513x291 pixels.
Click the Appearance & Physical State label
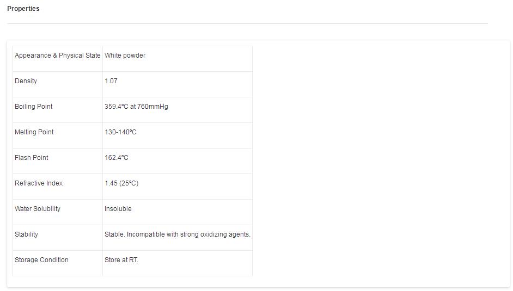tap(57, 55)
